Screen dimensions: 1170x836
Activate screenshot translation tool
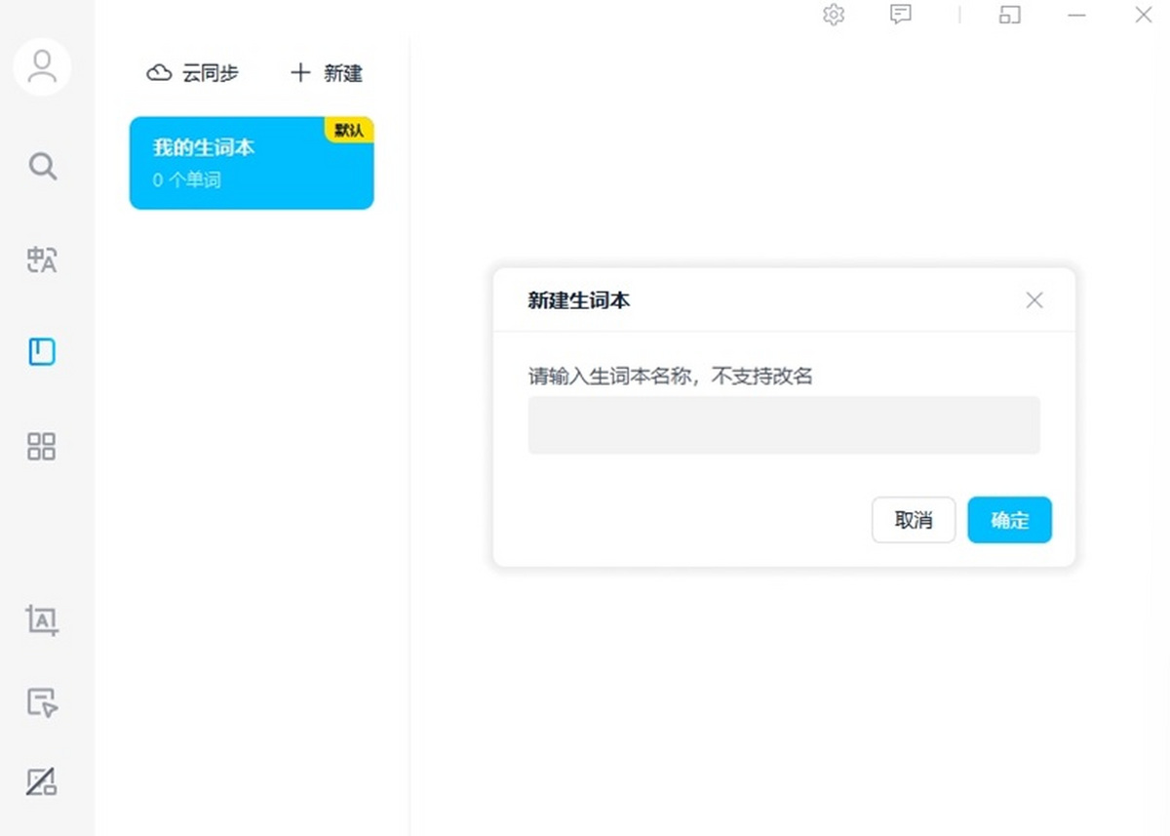point(42,620)
